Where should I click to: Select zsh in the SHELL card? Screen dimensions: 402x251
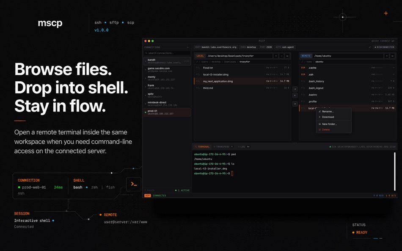tap(94, 187)
